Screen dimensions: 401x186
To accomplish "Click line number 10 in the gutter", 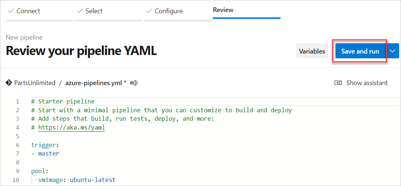I will (16, 180).
